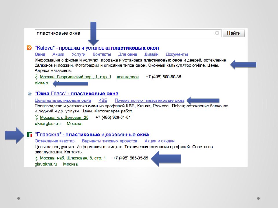Click the glavokna.ru site URL
The height and width of the screenshot is (208, 278).
coord(46,164)
